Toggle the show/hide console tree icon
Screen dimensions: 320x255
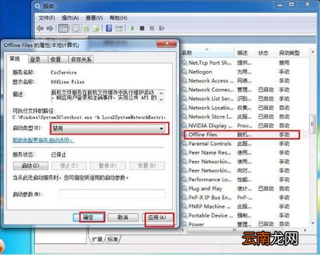[x=63, y=28]
